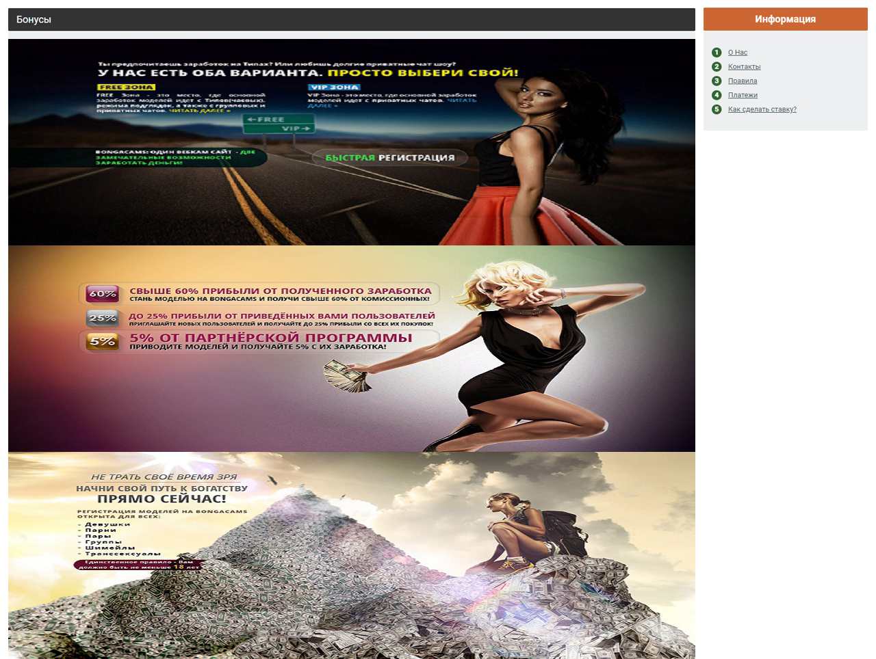Viewport: 876px width, 659px height.
Task: Open the "О Нас" link
Action: click(x=737, y=53)
